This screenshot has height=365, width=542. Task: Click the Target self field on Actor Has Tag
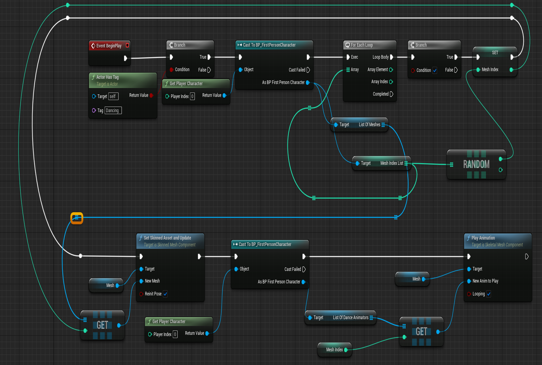(x=113, y=96)
